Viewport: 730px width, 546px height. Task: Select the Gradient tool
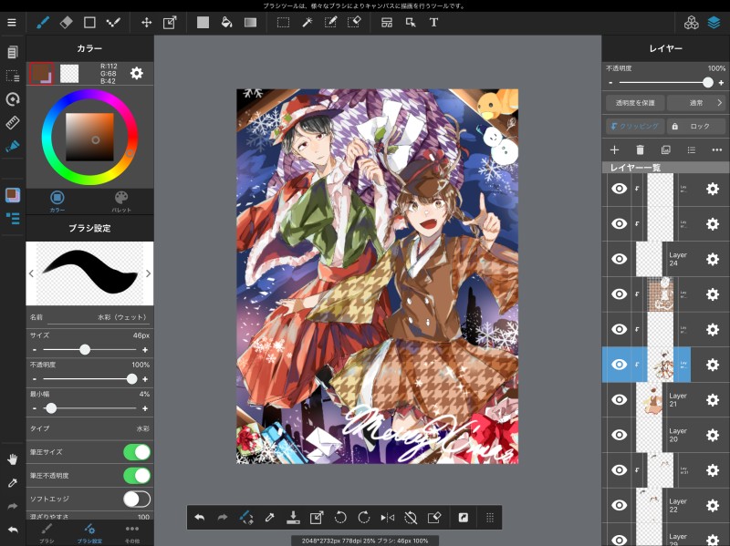pyautogui.click(x=250, y=22)
